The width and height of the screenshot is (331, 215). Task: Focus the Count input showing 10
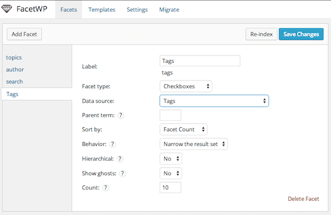pyautogui.click(x=170, y=187)
